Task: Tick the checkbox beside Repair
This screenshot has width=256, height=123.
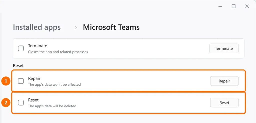Action: coord(21,81)
